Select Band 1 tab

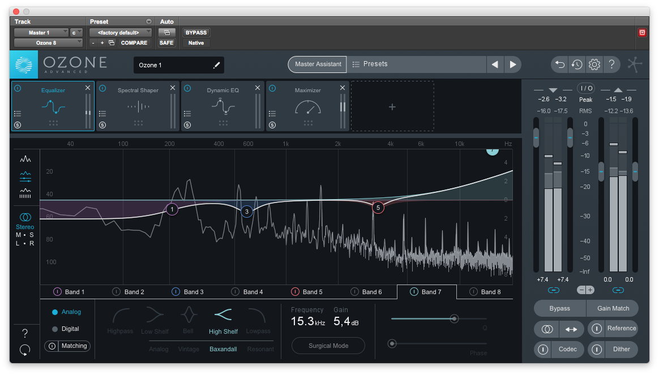click(x=70, y=292)
